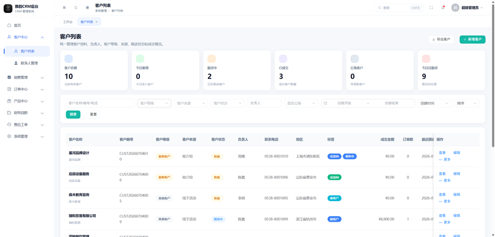Viewport: 495px width, 237px height.
Task: View the 星河品牌设计 customer via 查看
Action: (442, 152)
